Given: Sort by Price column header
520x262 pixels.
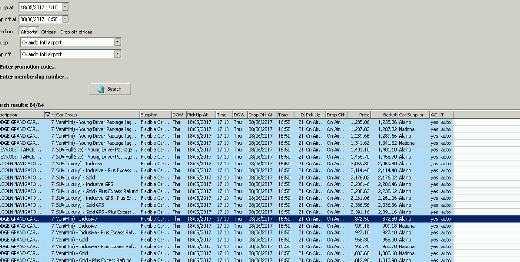Looking at the screenshot, I should click(359, 115).
